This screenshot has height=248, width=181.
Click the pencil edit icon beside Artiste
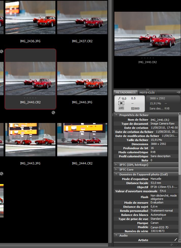point(175,240)
